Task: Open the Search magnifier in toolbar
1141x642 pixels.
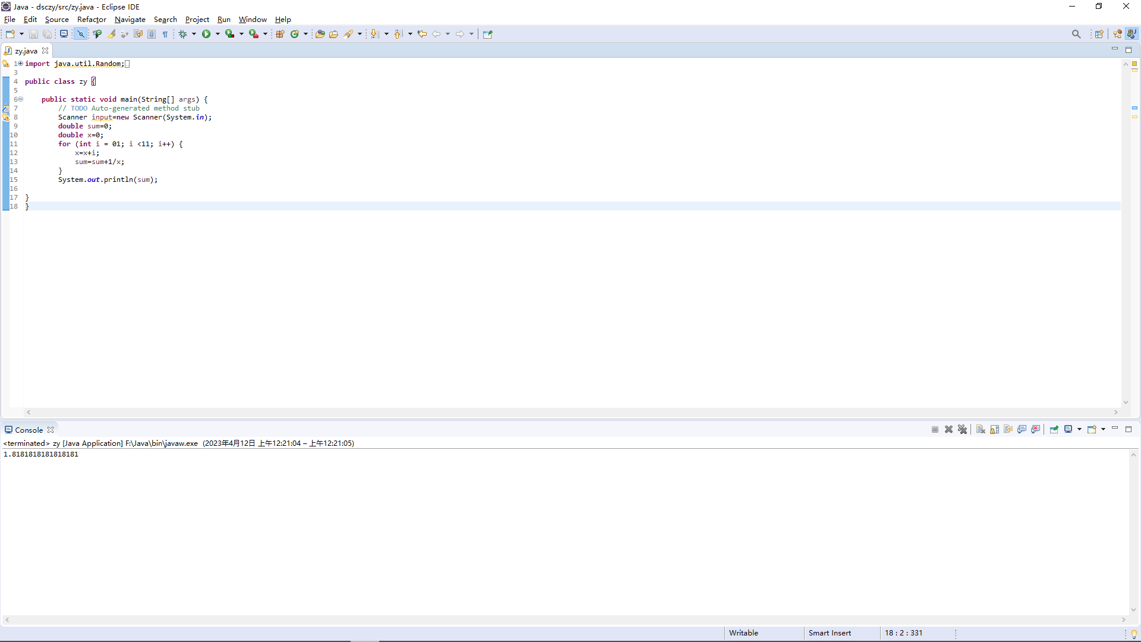Action: pyautogui.click(x=1076, y=34)
